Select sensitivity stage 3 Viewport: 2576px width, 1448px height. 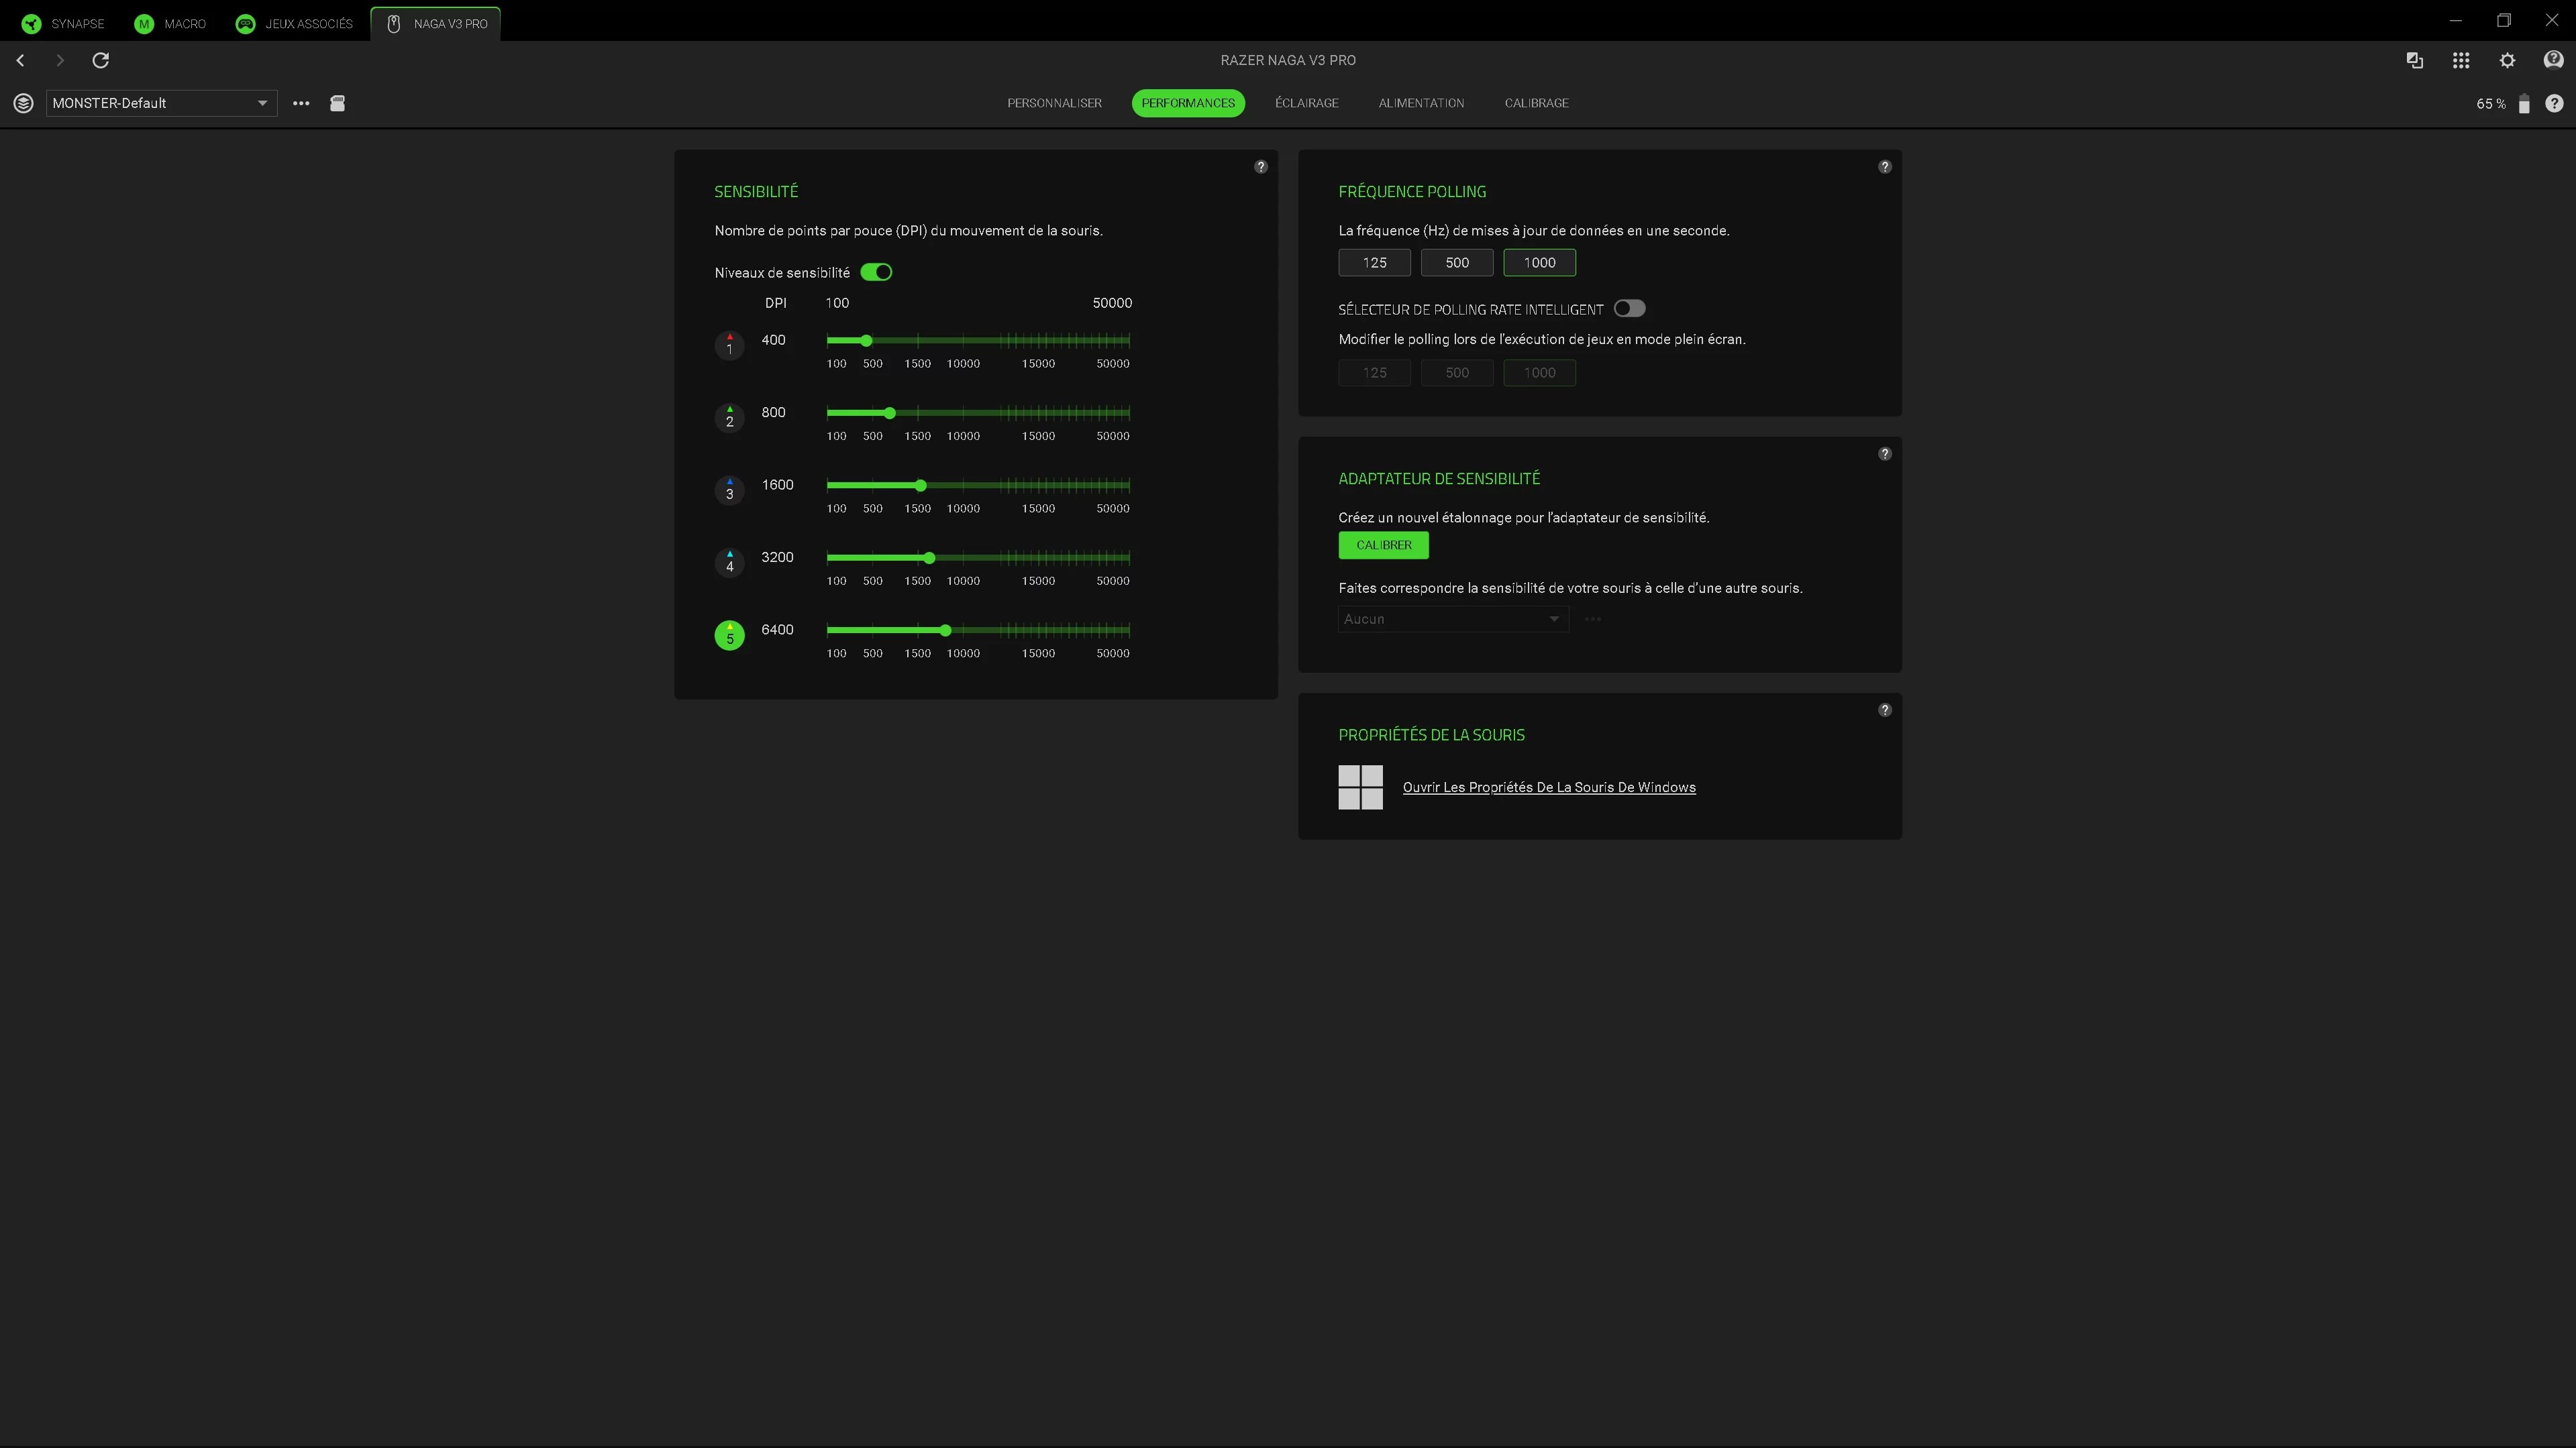pos(730,490)
